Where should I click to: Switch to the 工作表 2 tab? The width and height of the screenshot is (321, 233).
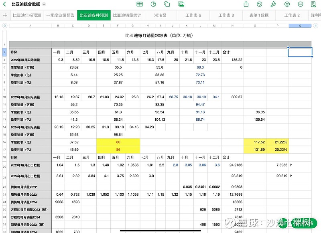[292, 15]
